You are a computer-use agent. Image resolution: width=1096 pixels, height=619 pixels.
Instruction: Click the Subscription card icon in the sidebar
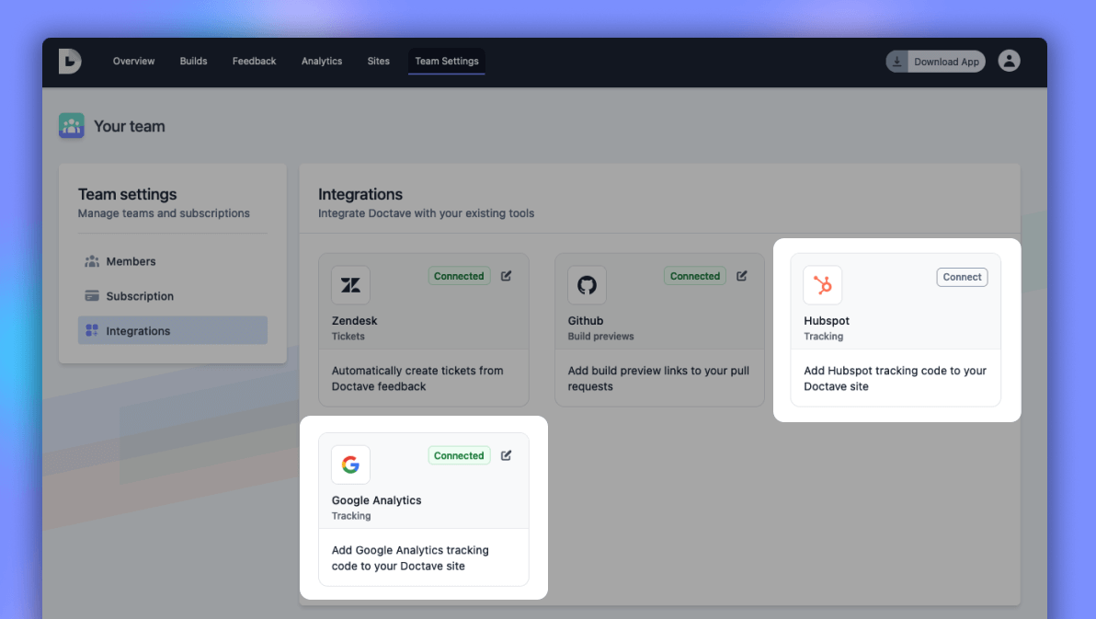click(92, 296)
